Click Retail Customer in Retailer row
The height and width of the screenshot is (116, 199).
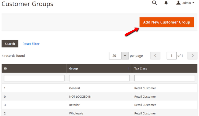145,105
